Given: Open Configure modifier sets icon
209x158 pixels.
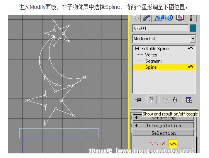Looking at the screenshot, I should (x=189, y=100).
